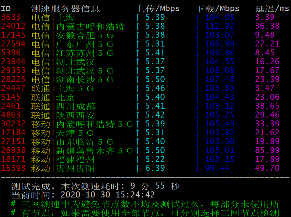Select latency value 9.48
The width and height of the screenshot is (291, 217).
(265, 35)
